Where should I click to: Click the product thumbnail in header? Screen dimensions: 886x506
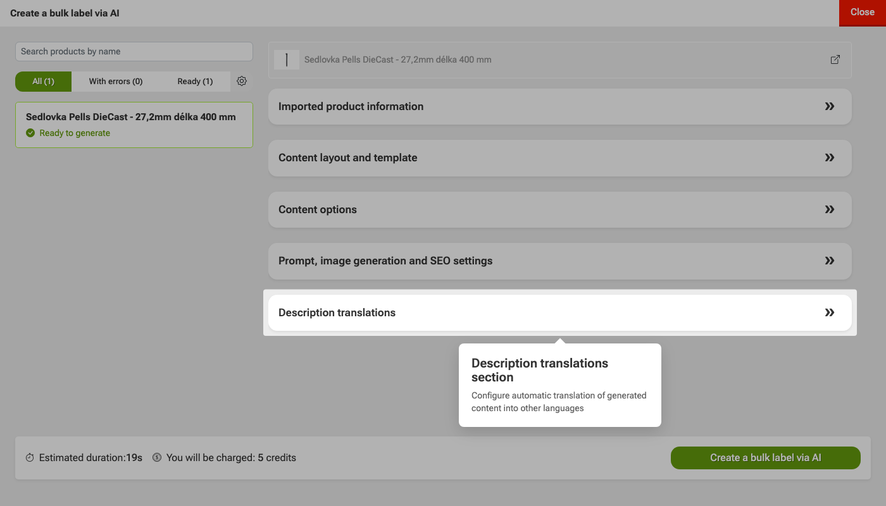[287, 59]
